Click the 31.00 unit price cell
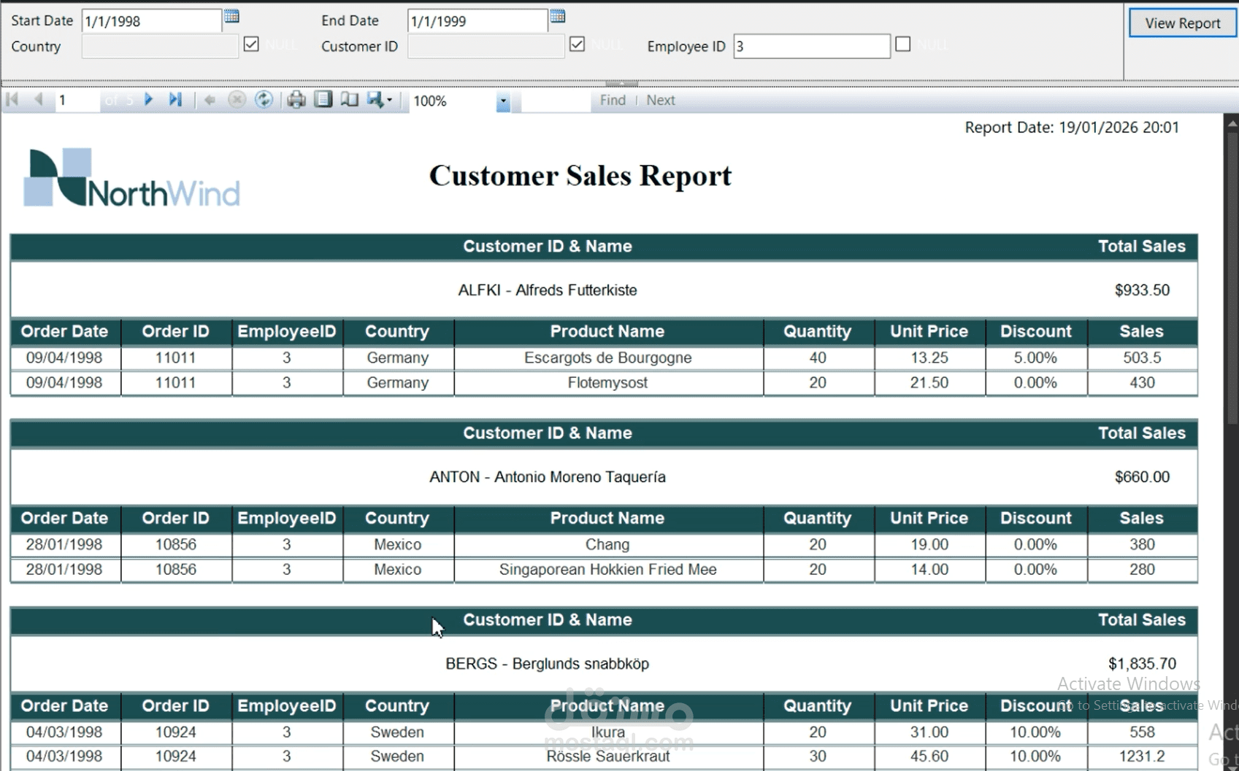Image resolution: width=1239 pixels, height=771 pixels. tap(929, 732)
